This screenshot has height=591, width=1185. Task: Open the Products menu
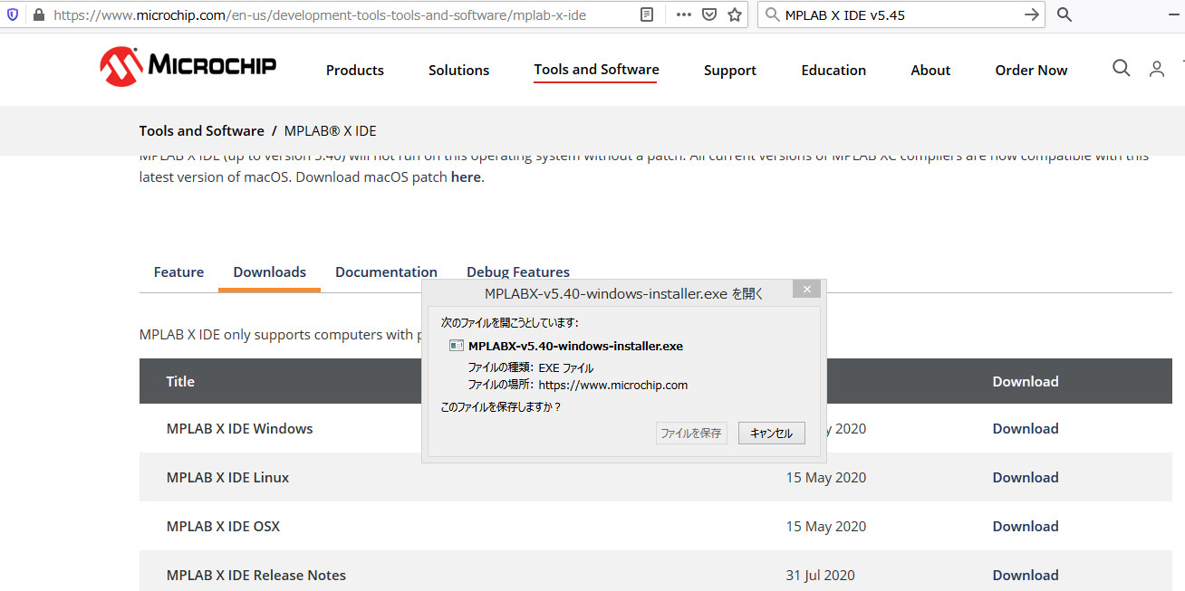355,70
